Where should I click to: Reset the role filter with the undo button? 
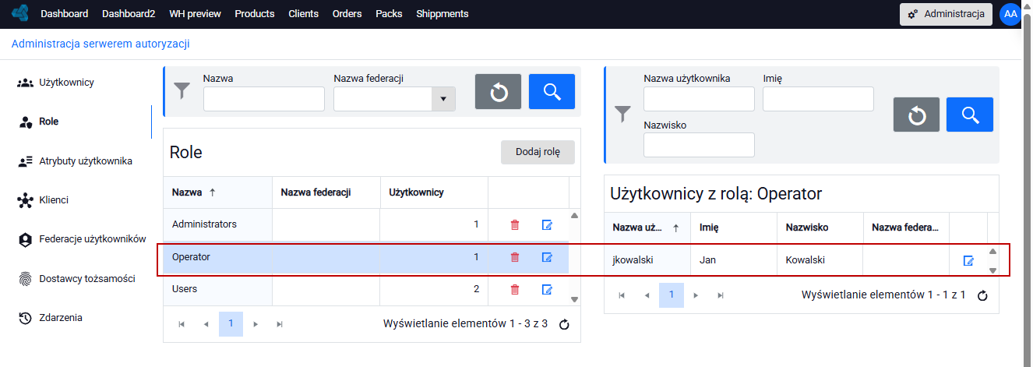499,92
